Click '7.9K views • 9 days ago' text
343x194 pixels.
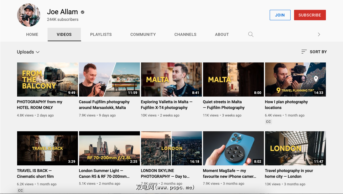point(97,115)
